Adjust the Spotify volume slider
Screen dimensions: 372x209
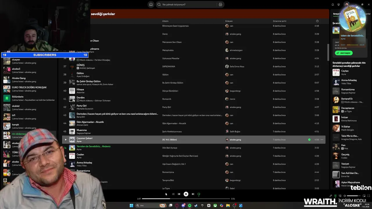[354, 196]
